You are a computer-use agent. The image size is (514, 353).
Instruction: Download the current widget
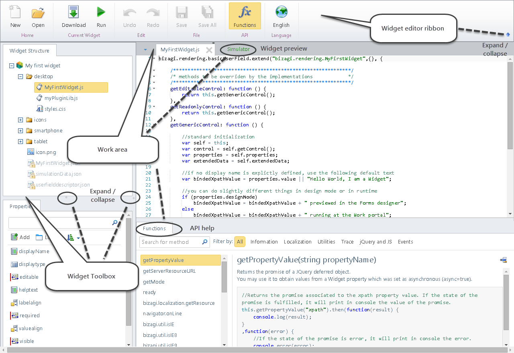click(x=73, y=16)
